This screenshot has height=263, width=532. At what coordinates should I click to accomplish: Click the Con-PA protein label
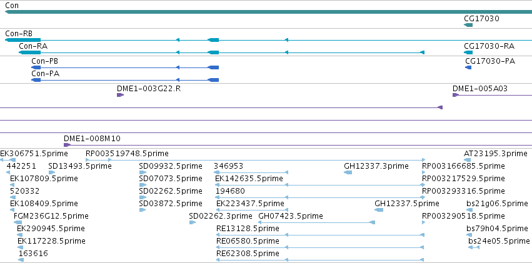click(x=45, y=74)
